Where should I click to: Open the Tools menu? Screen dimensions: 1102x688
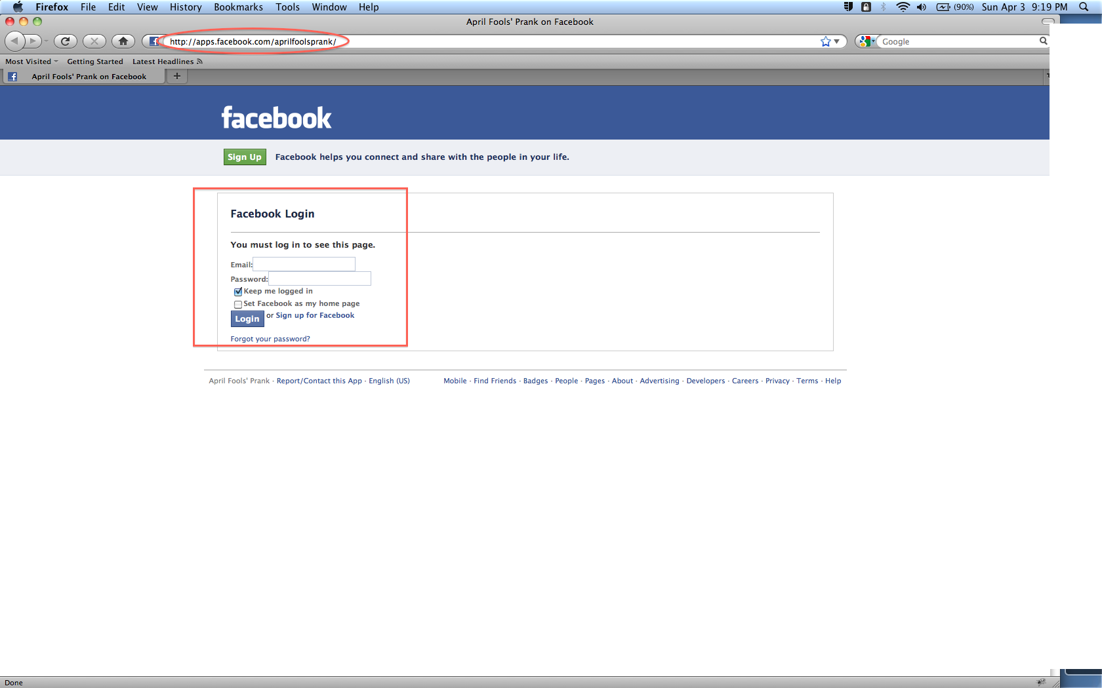287,7
